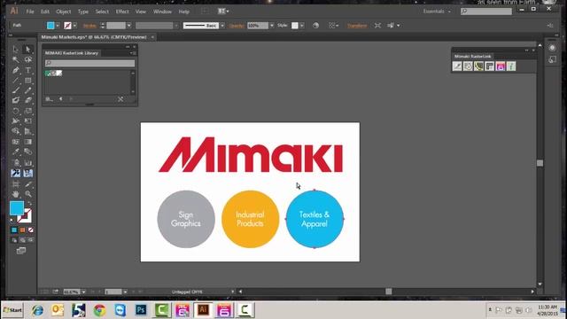Open the Window menu
The height and width of the screenshot is (319, 567).
point(162,12)
